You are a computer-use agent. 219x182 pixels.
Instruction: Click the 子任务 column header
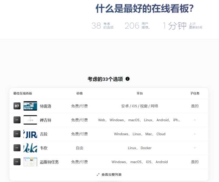(x=195, y=93)
